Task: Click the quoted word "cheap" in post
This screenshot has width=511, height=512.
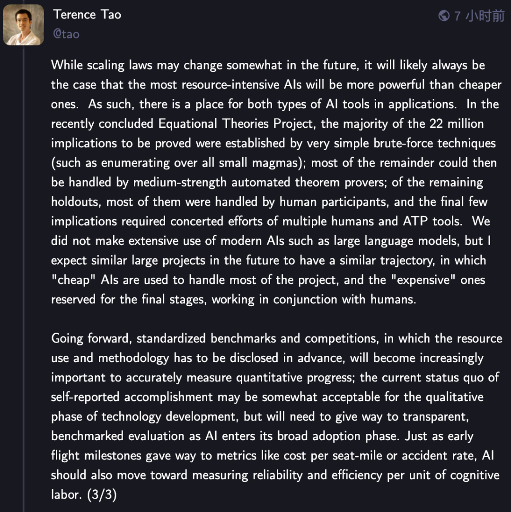Action: 74,280
